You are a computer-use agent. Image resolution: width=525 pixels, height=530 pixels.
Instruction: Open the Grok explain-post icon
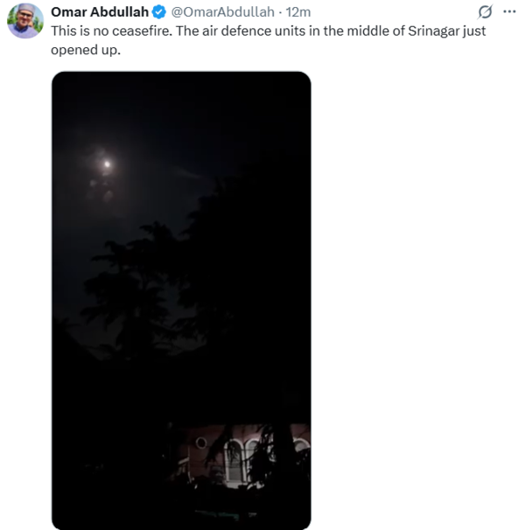(x=485, y=12)
